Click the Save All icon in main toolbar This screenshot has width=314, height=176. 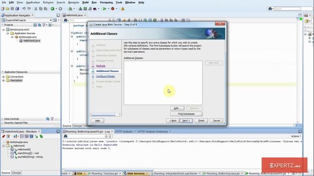[17, 9]
